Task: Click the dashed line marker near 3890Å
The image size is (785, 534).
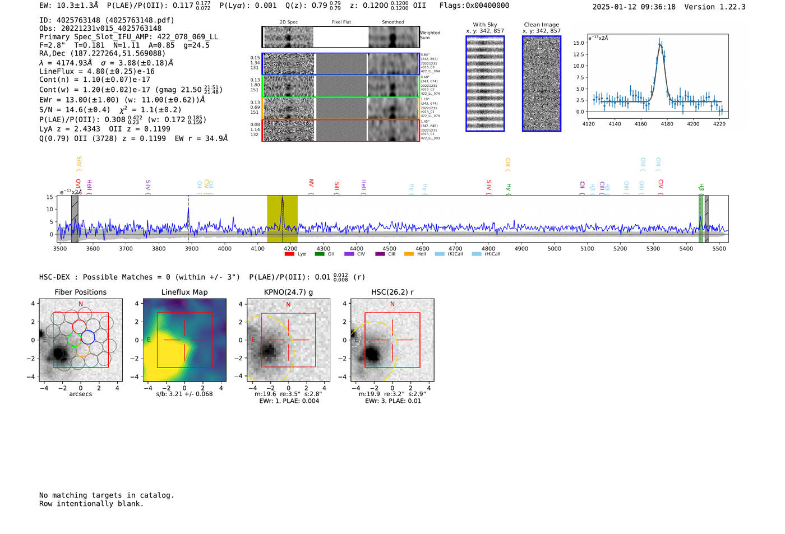Action: click(x=188, y=219)
